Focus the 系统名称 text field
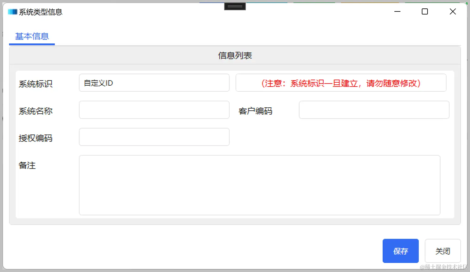The image size is (470, 272). pos(154,110)
